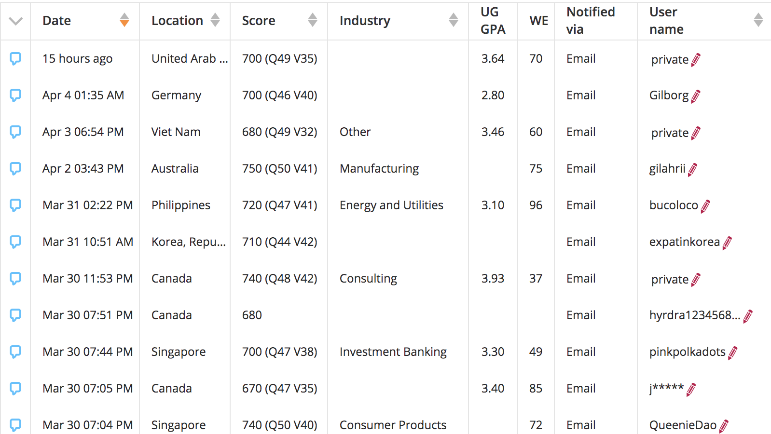Viewport: 771px width, 434px height.
Task: Click the Manufacturing industry cell
Action: coord(379,169)
